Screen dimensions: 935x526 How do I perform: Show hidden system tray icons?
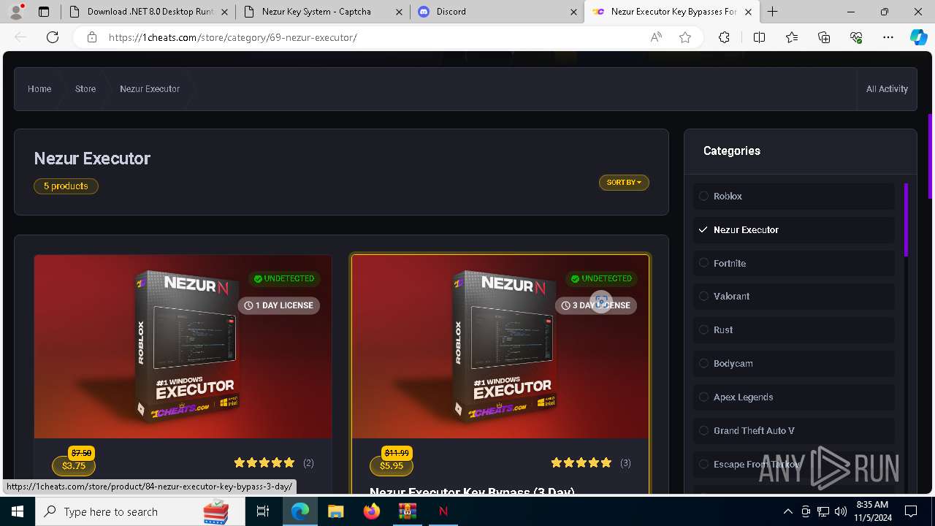(787, 511)
